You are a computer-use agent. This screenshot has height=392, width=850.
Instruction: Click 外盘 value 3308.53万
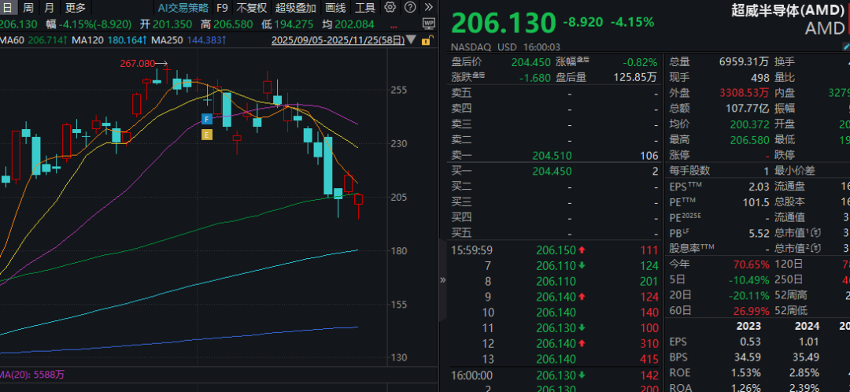[x=744, y=93]
